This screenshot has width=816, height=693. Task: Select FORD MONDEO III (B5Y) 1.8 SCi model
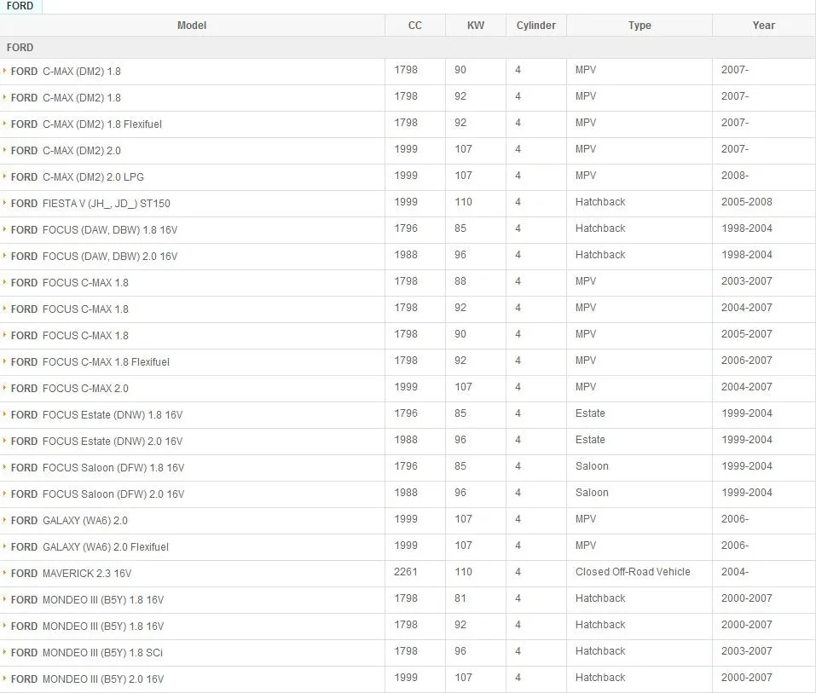(x=87, y=653)
